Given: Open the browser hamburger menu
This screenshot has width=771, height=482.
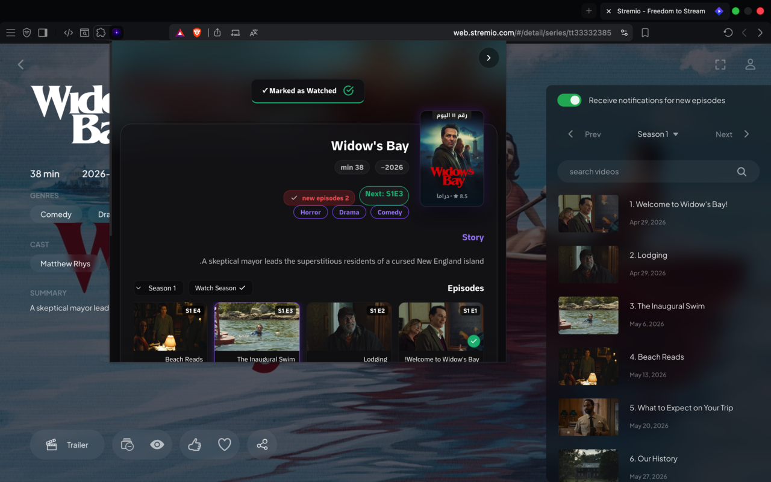Looking at the screenshot, I should point(11,33).
